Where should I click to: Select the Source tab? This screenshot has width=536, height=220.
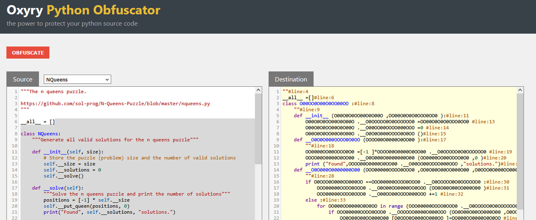click(23, 79)
